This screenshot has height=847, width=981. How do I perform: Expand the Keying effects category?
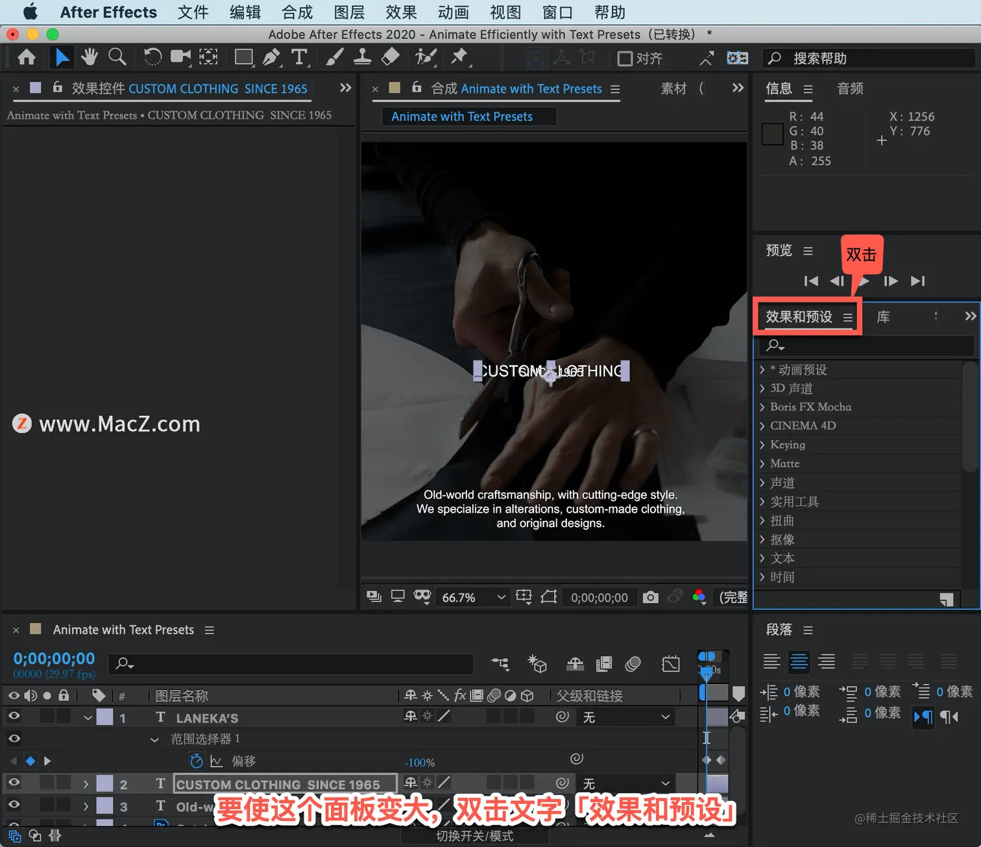[762, 445]
